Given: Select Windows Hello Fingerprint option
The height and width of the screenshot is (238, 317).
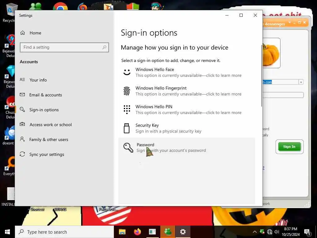Looking at the screenshot, I should point(187,91).
